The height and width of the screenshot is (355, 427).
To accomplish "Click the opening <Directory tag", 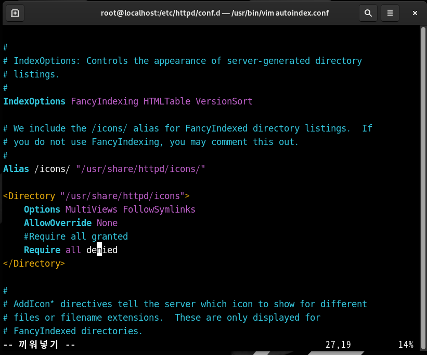I will point(29,196).
